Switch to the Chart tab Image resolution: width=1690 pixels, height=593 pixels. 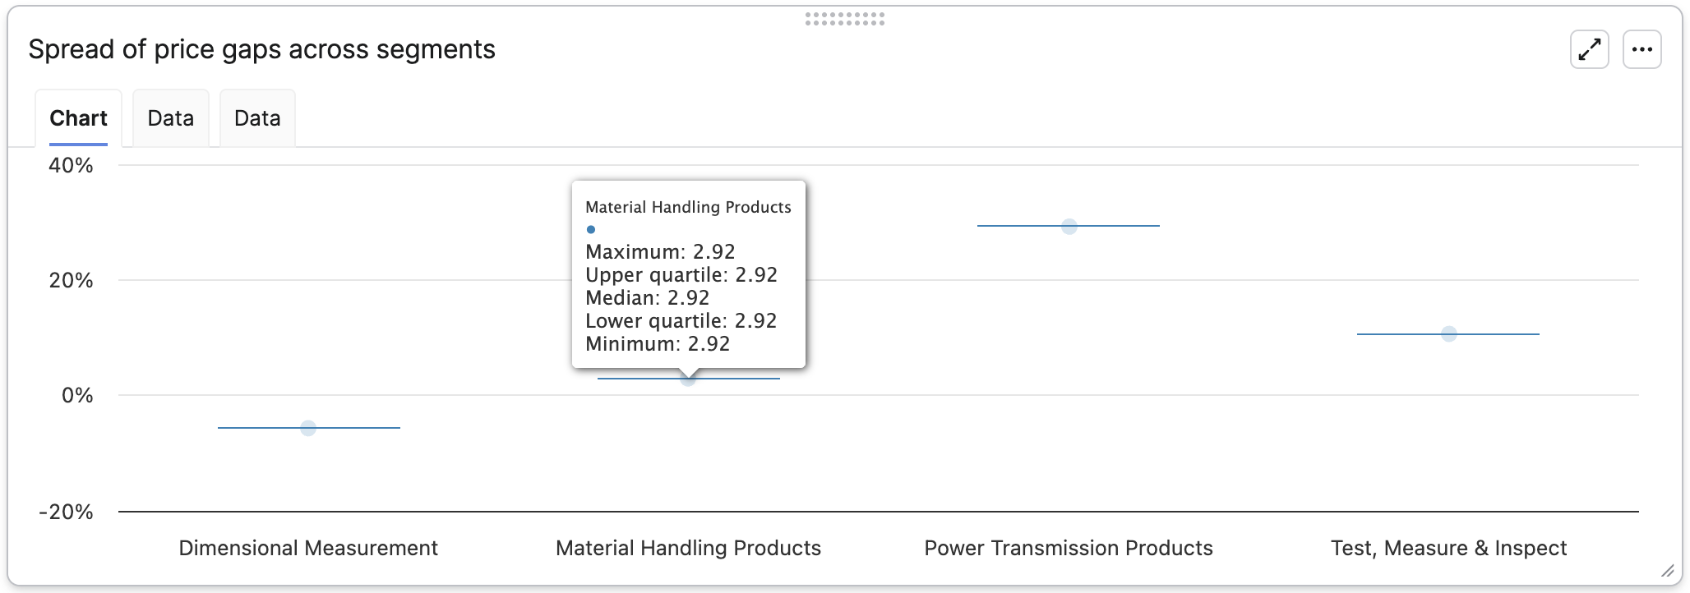pos(78,118)
